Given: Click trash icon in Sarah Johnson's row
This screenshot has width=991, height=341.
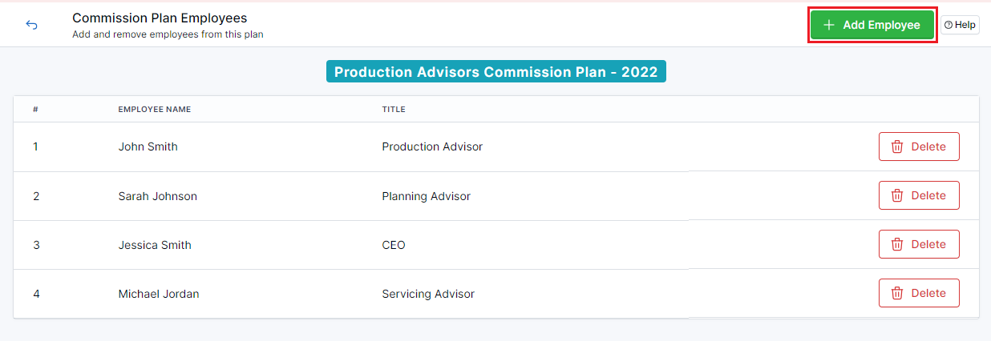Looking at the screenshot, I should [897, 195].
